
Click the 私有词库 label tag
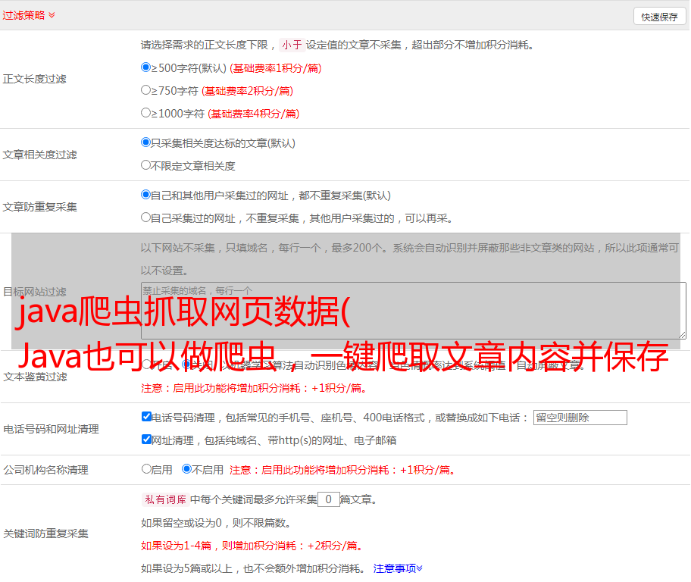point(164,500)
